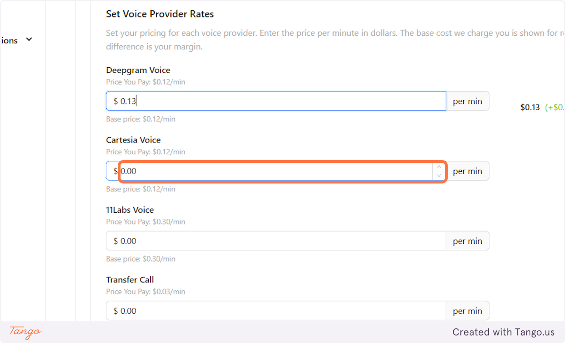Click the 'Price You Pay' label under Deepgram Voice
Image resolution: width=565 pixels, height=343 pixels.
pos(145,81)
